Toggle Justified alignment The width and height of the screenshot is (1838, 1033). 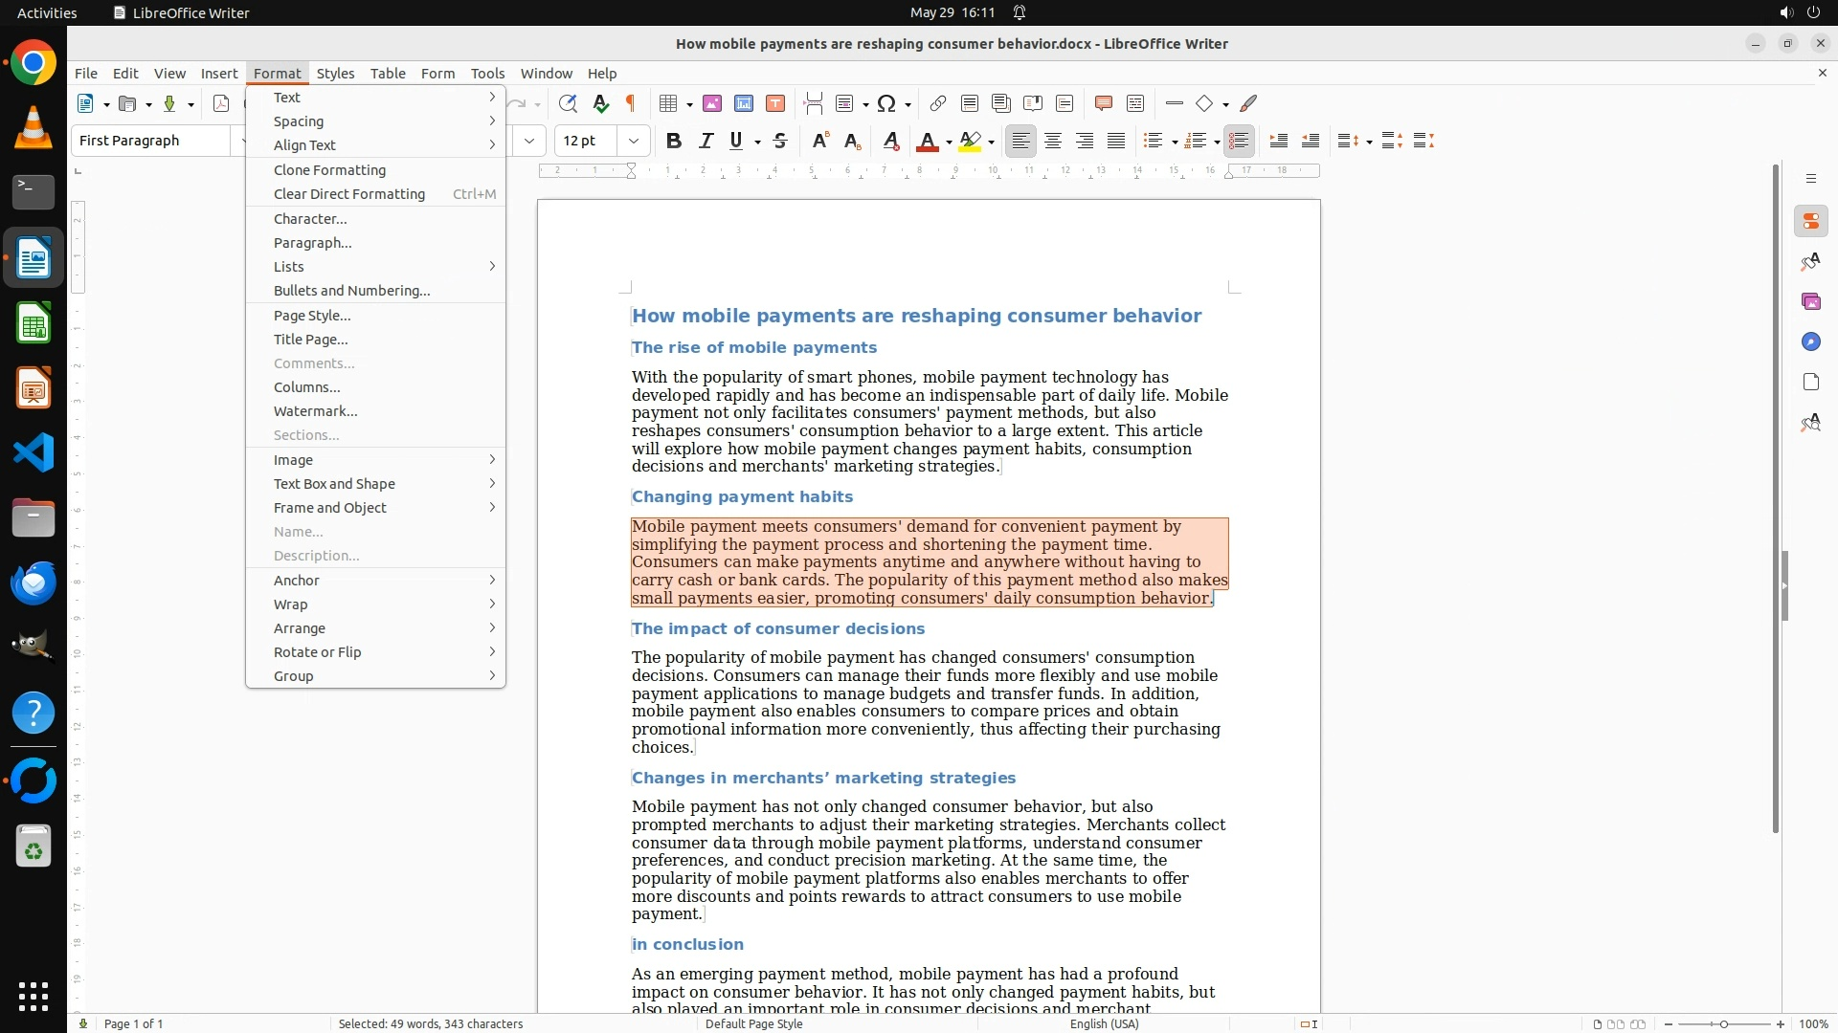pyautogui.click(x=1116, y=141)
